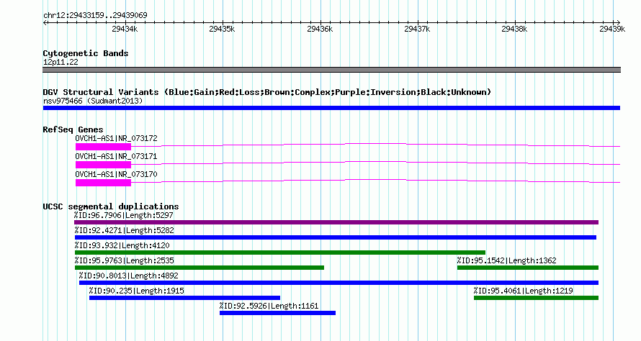Click the %ID:90.235|Length:1915 label
641x341 pixels.
point(137,291)
